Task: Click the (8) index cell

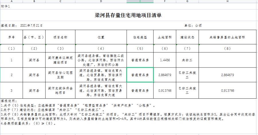Action: point(228,48)
